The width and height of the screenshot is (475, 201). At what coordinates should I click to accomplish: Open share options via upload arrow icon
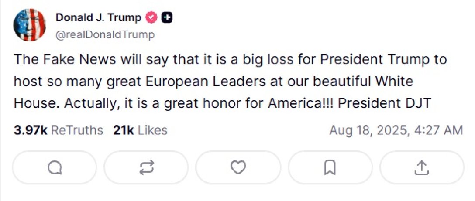point(422,167)
